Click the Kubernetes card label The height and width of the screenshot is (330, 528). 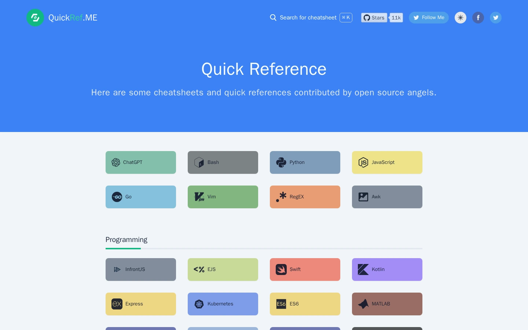click(x=220, y=304)
